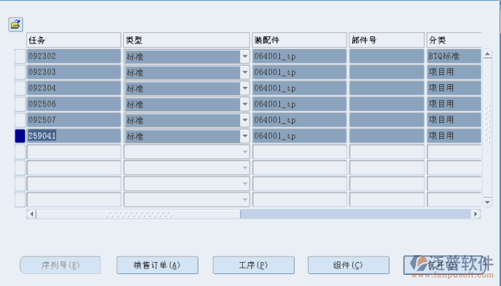
Task: Select row marker for task 092507
Action: coord(20,120)
